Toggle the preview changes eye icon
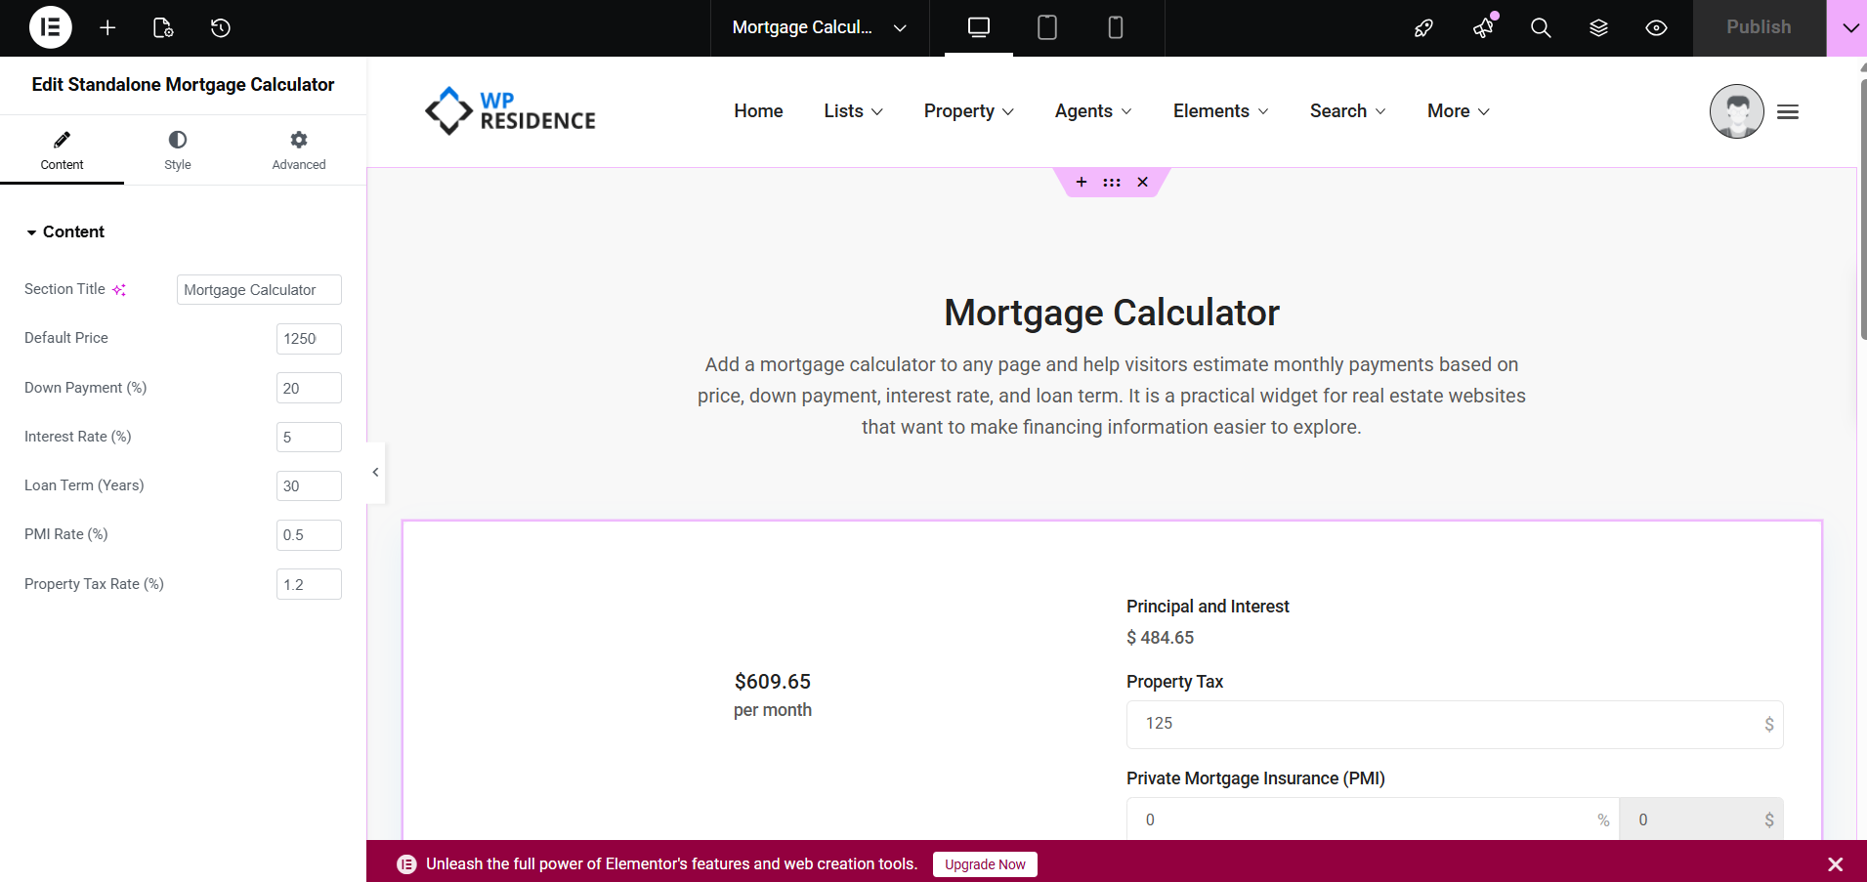The height and width of the screenshot is (882, 1867). pos(1656,27)
